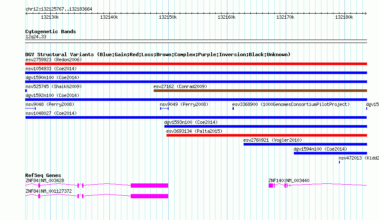Open the nsv9049 (Perry2008) label

[x=184, y=104]
